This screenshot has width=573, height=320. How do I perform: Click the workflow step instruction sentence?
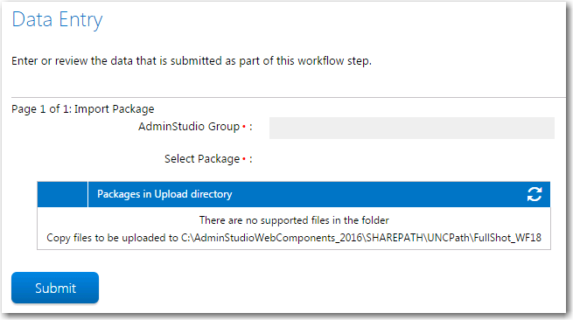click(192, 60)
